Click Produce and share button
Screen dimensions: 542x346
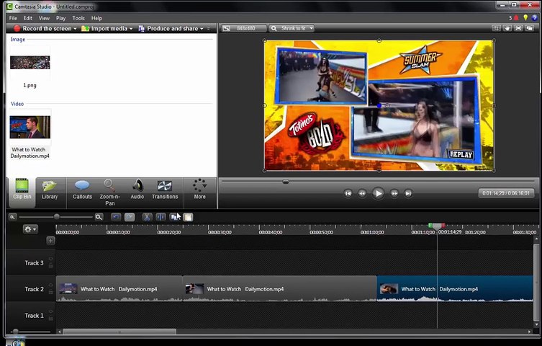[x=168, y=28]
